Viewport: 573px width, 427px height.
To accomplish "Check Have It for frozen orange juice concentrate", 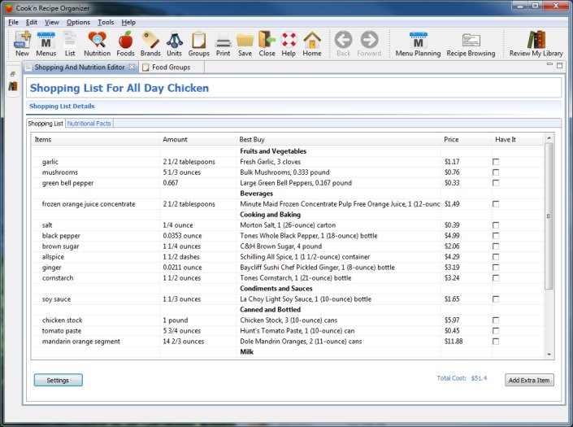I will tap(496, 204).
